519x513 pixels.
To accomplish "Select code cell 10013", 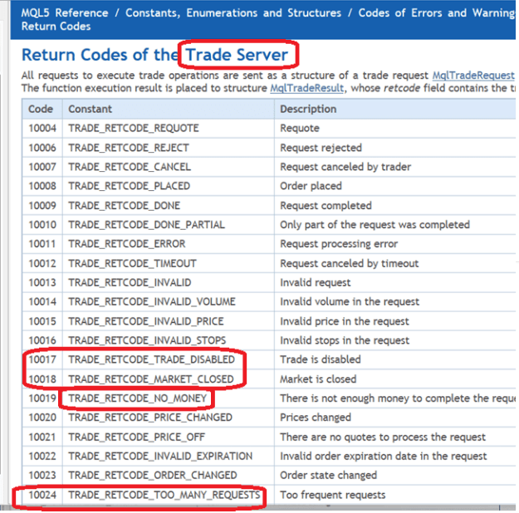I will click(42, 282).
